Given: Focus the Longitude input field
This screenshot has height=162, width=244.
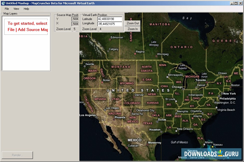Looking at the screenshot, I should point(110,24).
